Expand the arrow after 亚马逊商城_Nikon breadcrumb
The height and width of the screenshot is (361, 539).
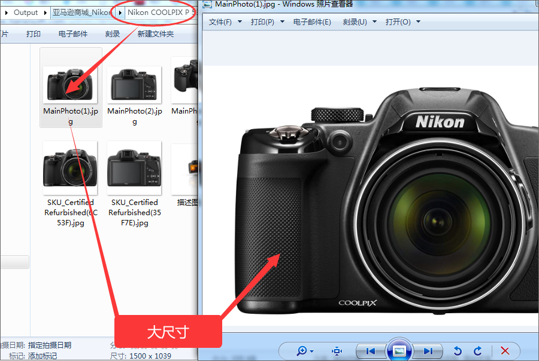(x=120, y=13)
